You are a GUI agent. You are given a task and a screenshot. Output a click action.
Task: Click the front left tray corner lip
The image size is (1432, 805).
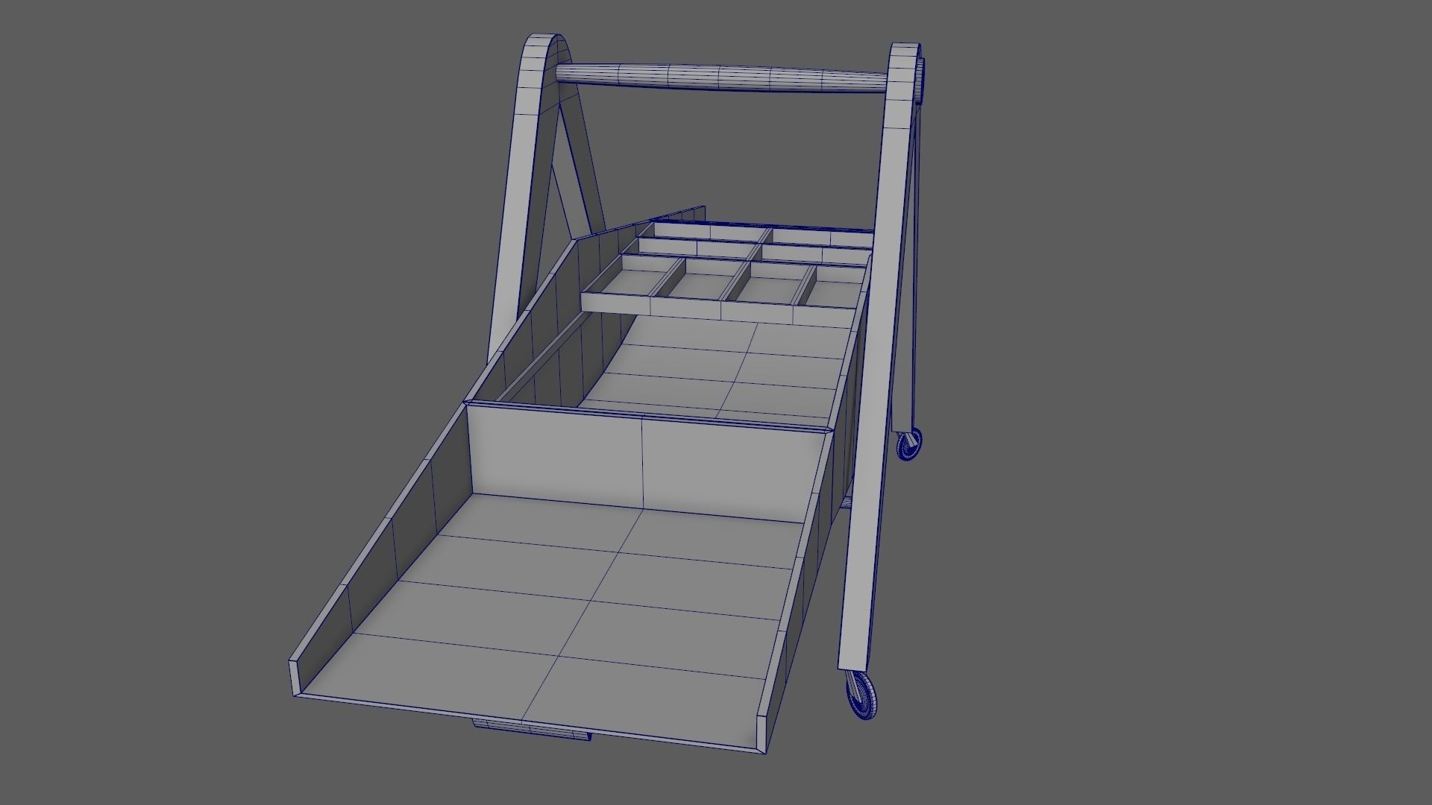coord(295,678)
